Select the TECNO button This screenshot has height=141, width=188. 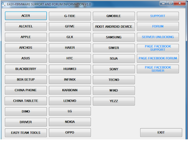(x=114, y=80)
